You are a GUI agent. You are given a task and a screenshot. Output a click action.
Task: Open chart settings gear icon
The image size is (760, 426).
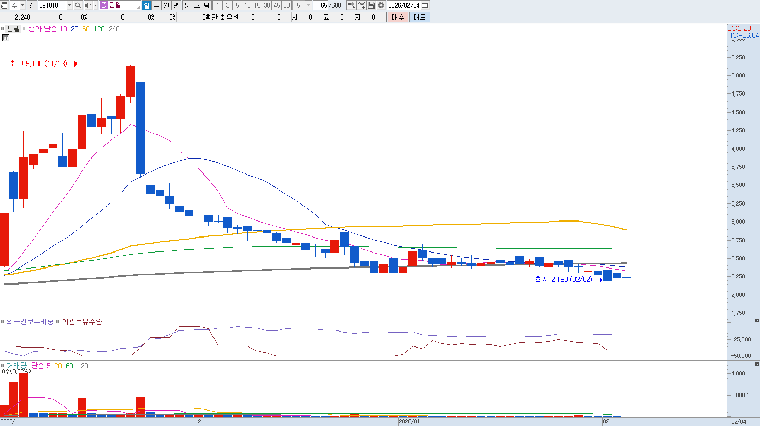[381, 5]
